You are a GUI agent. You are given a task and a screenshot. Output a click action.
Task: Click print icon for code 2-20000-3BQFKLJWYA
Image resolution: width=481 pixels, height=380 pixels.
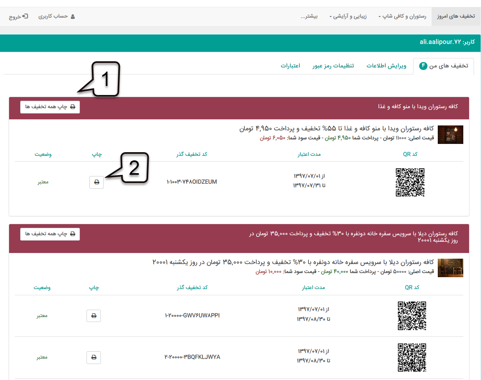(93, 357)
